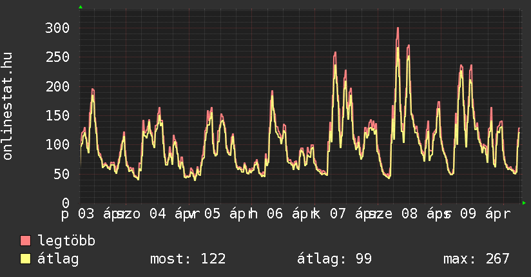Click the vertical onlinestat.hu label

pyautogui.click(x=8, y=106)
